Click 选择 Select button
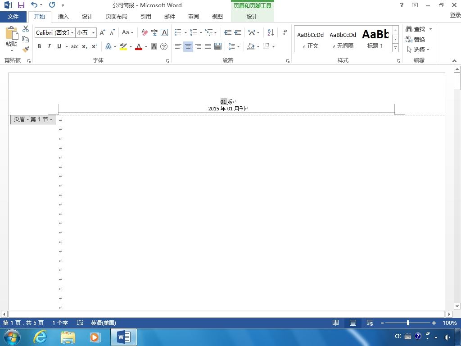Viewport: 461px width, 346px height. tap(418, 50)
